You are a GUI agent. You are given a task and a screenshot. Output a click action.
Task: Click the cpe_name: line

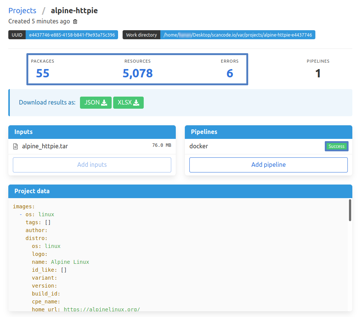pos(46,302)
